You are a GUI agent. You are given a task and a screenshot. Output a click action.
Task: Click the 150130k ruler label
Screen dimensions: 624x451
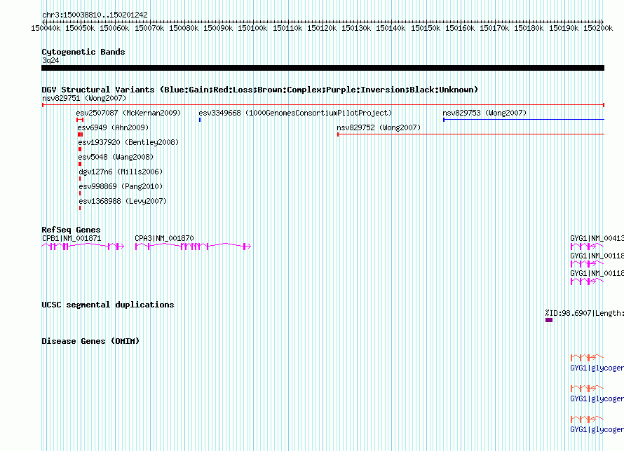coord(356,28)
